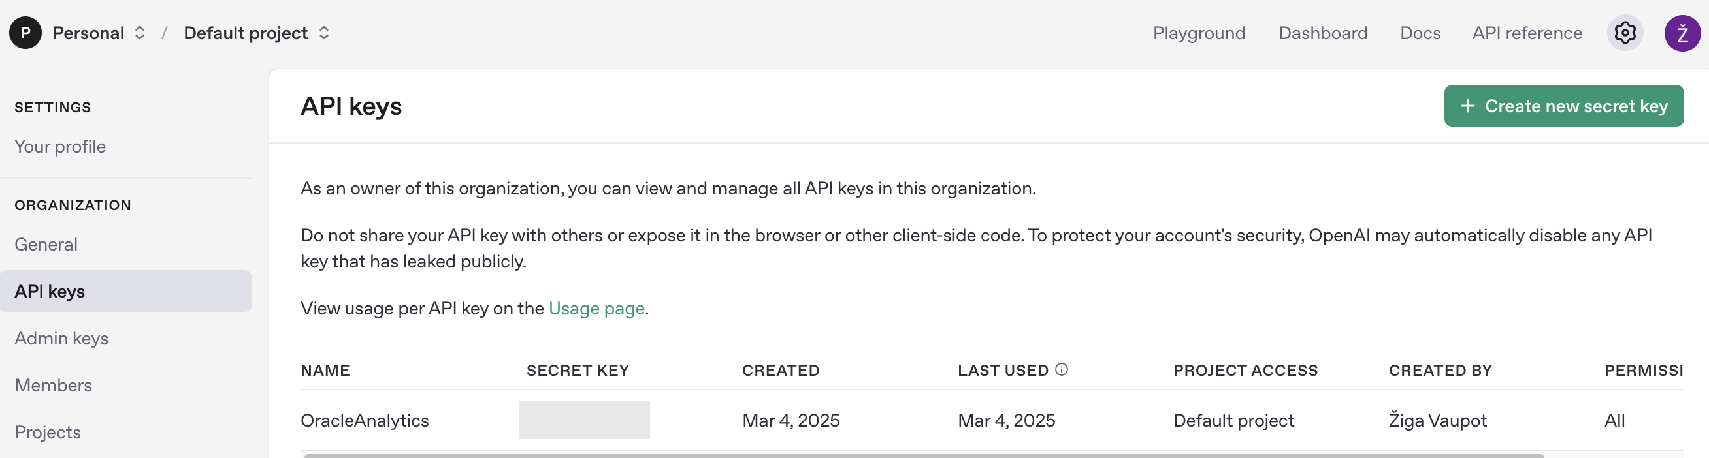
Task: Click Žiga Vaupot in Created By column
Action: 1437,420
